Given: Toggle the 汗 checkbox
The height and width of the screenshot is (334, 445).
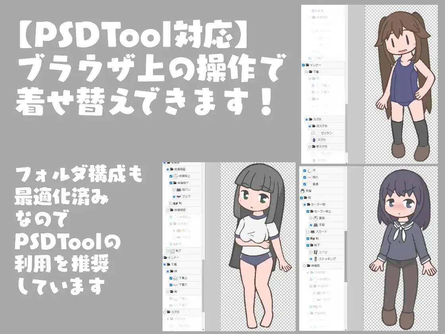Looking at the screenshot, I should [304, 171].
